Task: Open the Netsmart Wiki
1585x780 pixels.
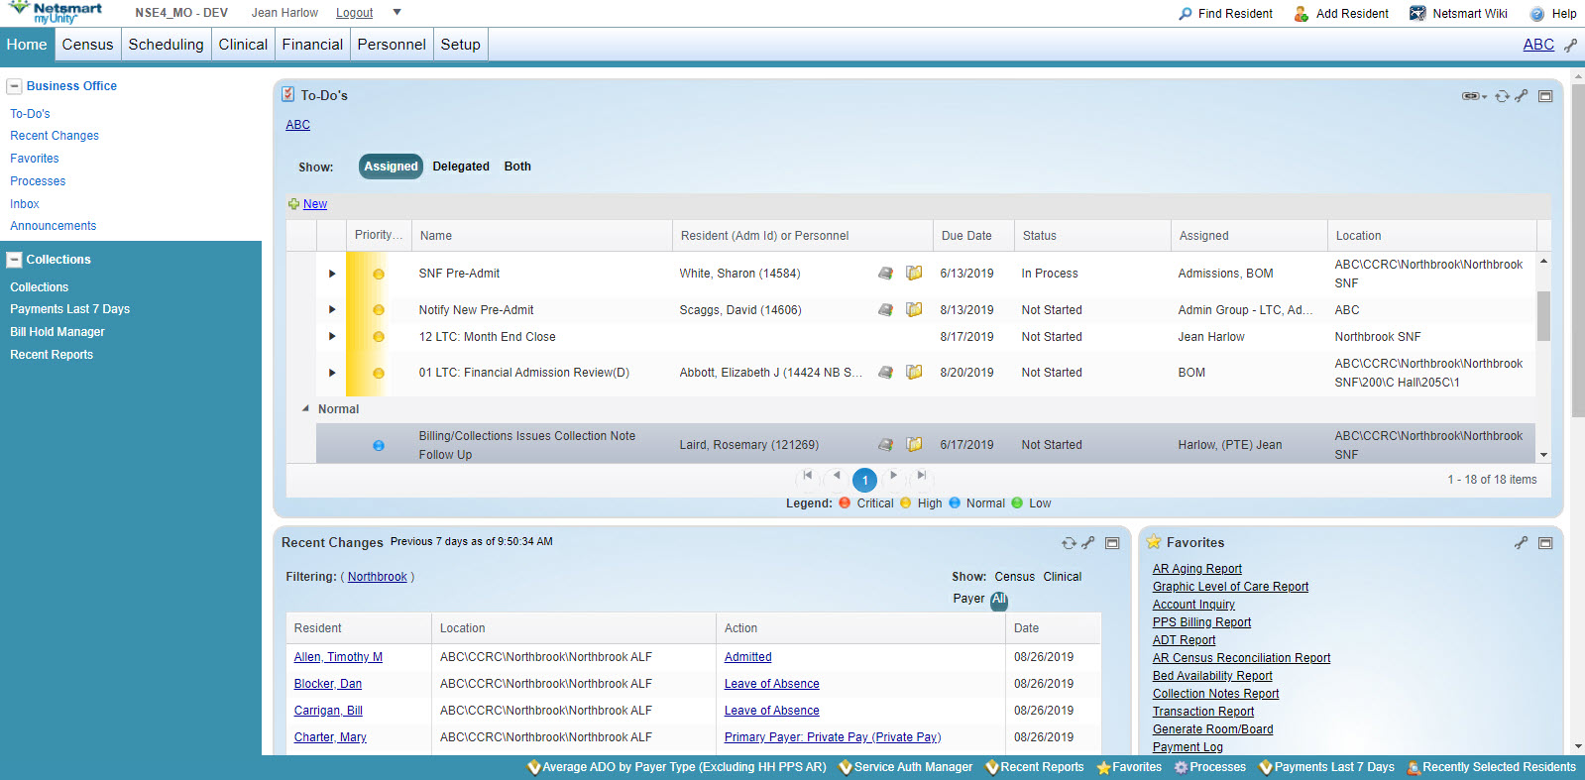Action: (1458, 14)
